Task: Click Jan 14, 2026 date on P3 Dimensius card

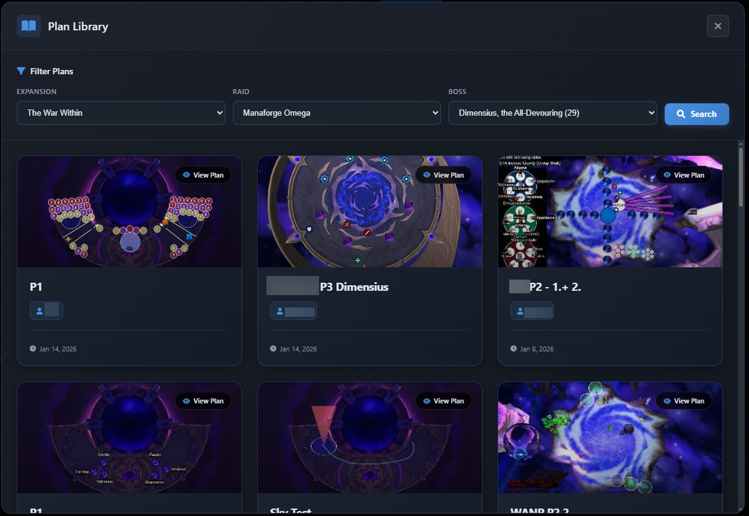Action: click(x=298, y=349)
